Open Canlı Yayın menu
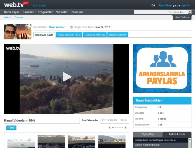The height and width of the screenshot is (148, 195). tap(12, 12)
